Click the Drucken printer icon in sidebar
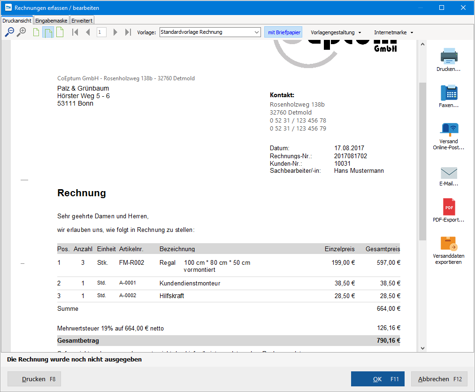475x392 pixels. pos(449,56)
